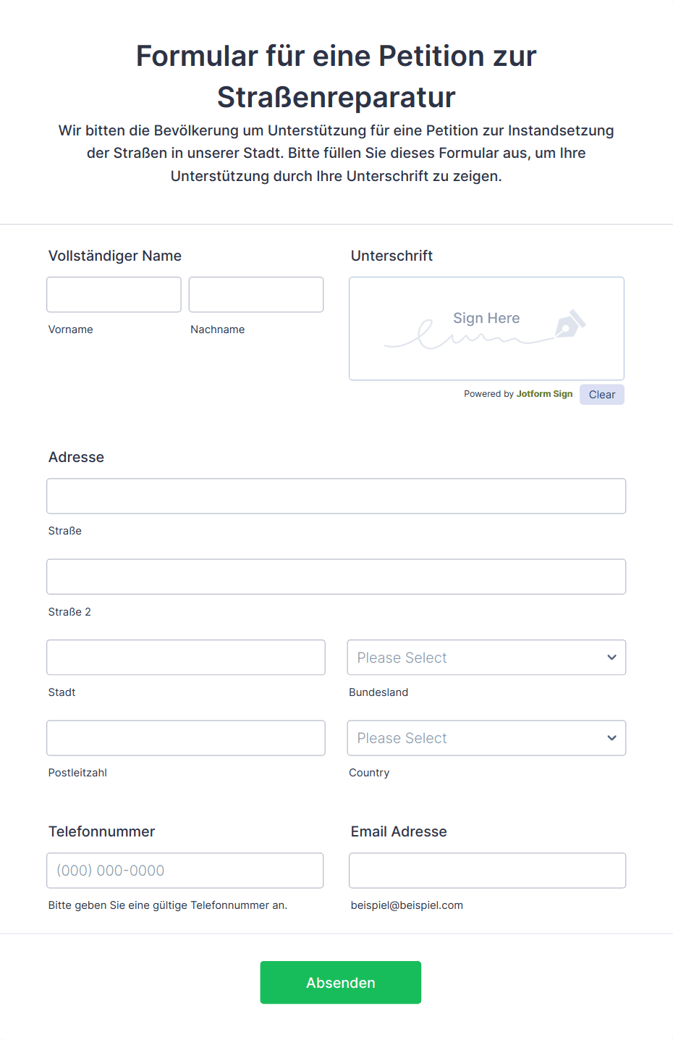The width and height of the screenshot is (673, 1040).
Task: Click the Unterschrift field label
Action: coord(392,256)
